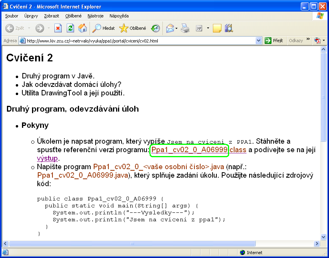The width and height of the screenshot is (329, 258).
Task: Open the Úpravy menu
Action: [31, 16]
